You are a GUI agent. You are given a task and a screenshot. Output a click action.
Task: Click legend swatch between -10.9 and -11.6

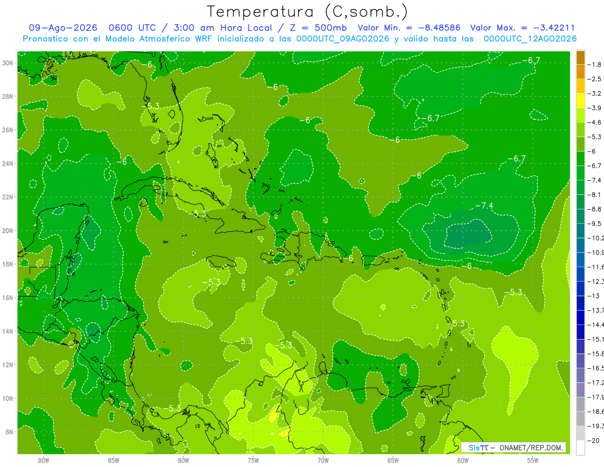click(x=580, y=260)
